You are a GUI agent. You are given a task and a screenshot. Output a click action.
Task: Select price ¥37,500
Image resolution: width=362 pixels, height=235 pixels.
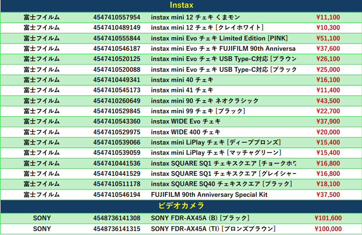[328, 194]
